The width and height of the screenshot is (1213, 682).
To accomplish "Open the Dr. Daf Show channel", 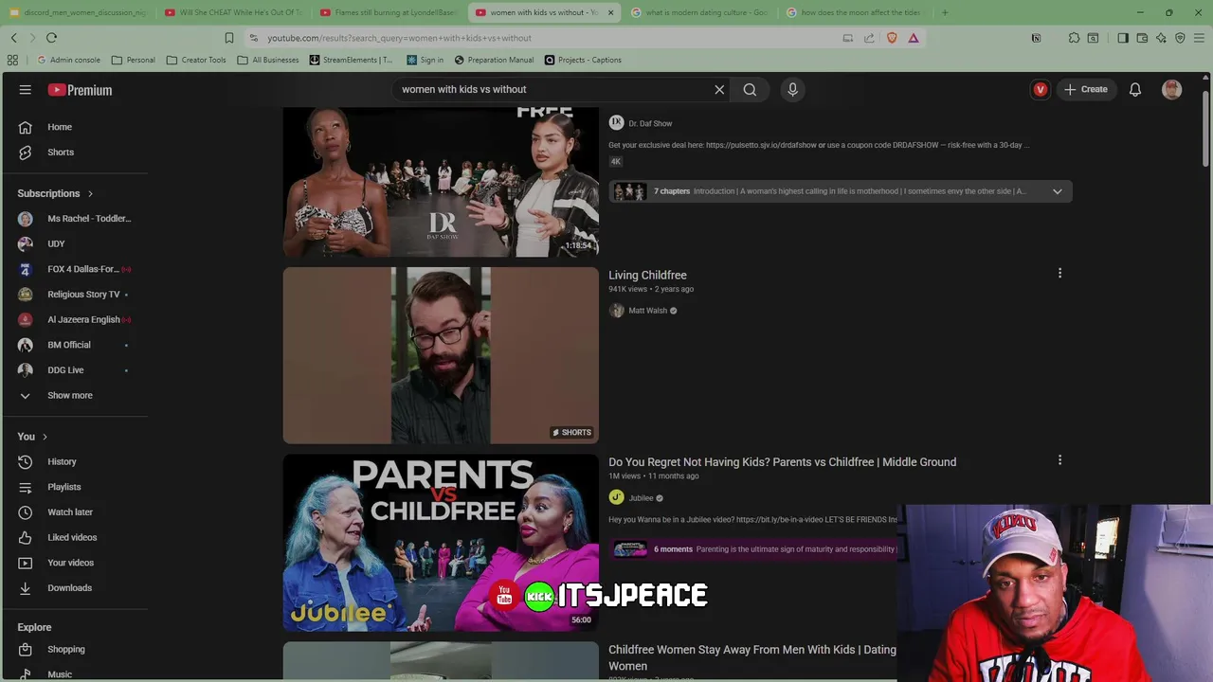I will coord(650,123).
